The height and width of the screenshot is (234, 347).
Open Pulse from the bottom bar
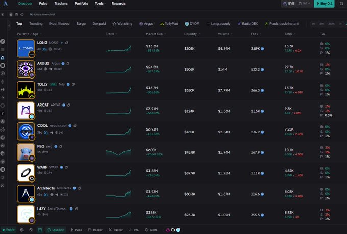click(76, 230)
